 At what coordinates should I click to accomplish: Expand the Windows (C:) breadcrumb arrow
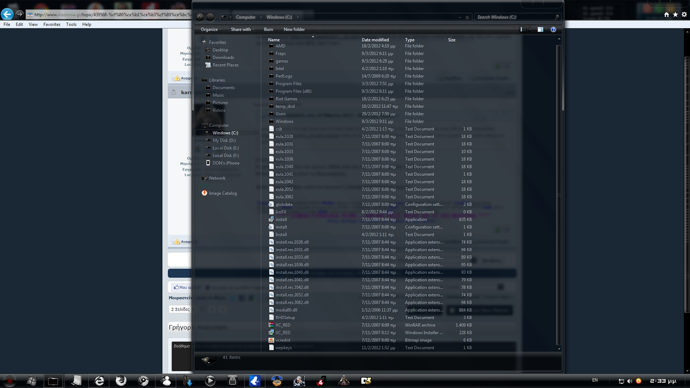click(298, 18)
